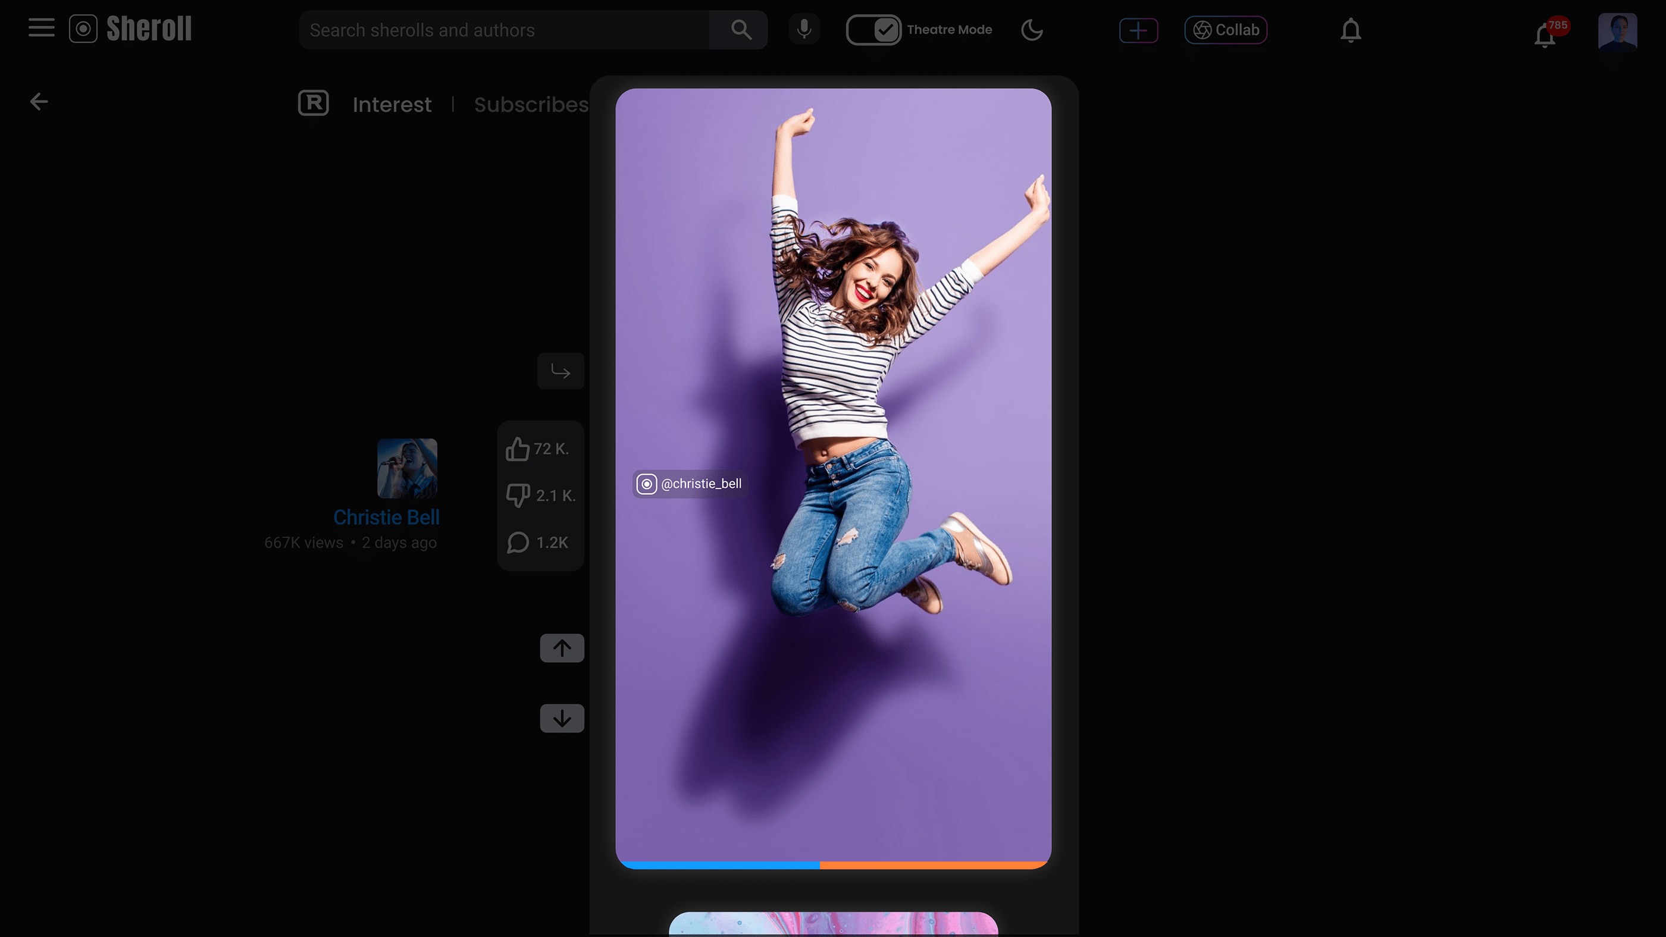Viewport: 1666px width, 937px height.
Task: Toggle Theatre Mode switch
Action: tap(873, 30)
